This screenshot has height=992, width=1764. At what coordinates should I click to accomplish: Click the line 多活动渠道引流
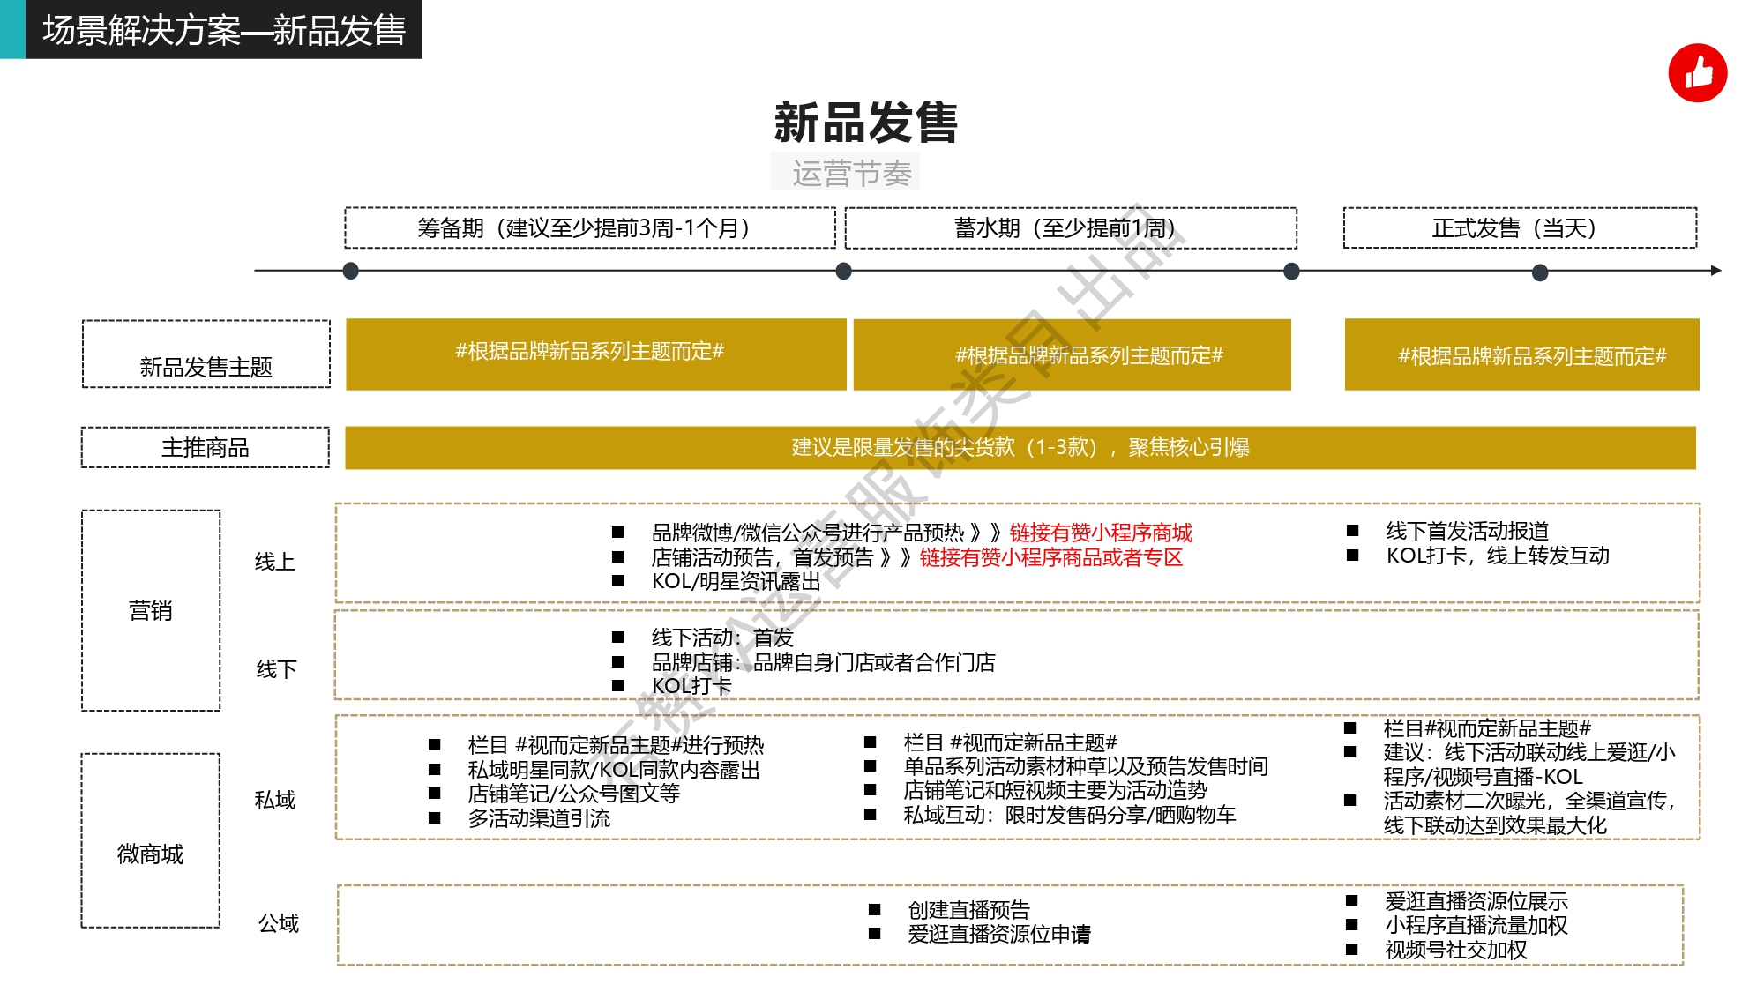(x=539, y=818)
